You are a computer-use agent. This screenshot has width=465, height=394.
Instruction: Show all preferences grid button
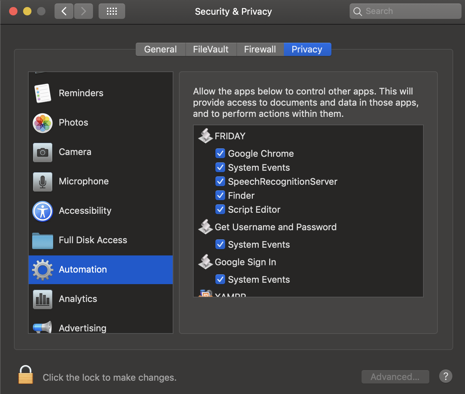coord(112,11)
